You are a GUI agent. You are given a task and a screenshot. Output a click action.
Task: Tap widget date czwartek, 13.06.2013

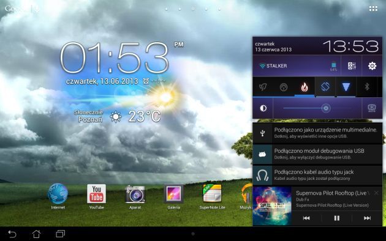[x=102, y=81]
